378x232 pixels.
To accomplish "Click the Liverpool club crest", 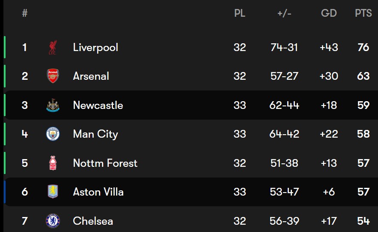I will [x=53, y=47].
